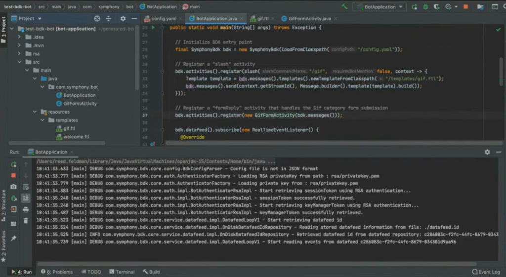Toggle soft-wrap in the Run console
506x277 pixels.
tap(26, 187)
